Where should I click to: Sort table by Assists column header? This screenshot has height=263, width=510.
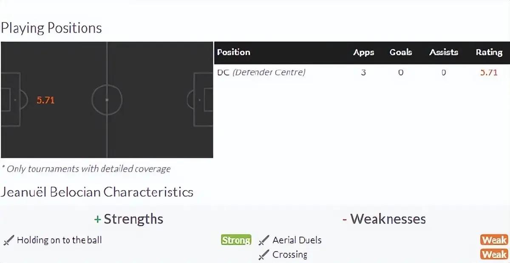tap(443, 52)
